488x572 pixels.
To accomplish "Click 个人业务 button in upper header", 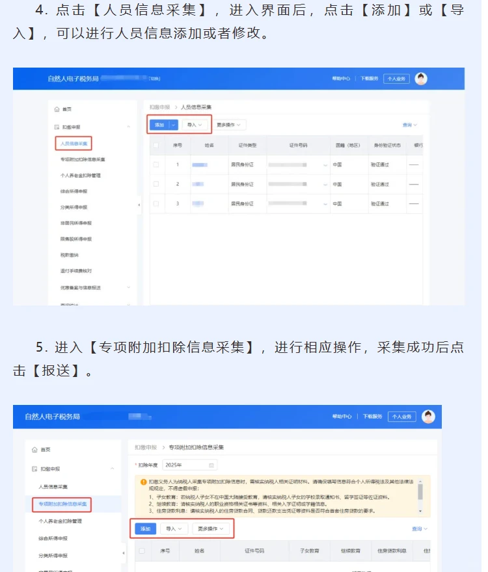I will tap(396, 79).
